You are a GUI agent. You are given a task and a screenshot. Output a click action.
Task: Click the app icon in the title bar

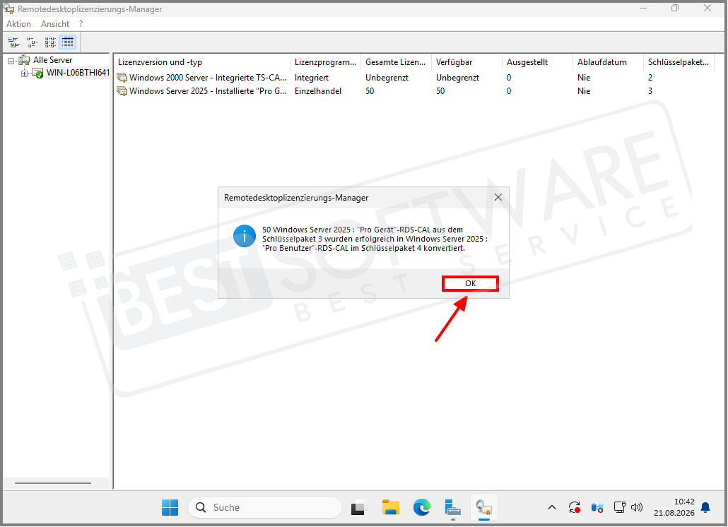[x=8, y=8]
